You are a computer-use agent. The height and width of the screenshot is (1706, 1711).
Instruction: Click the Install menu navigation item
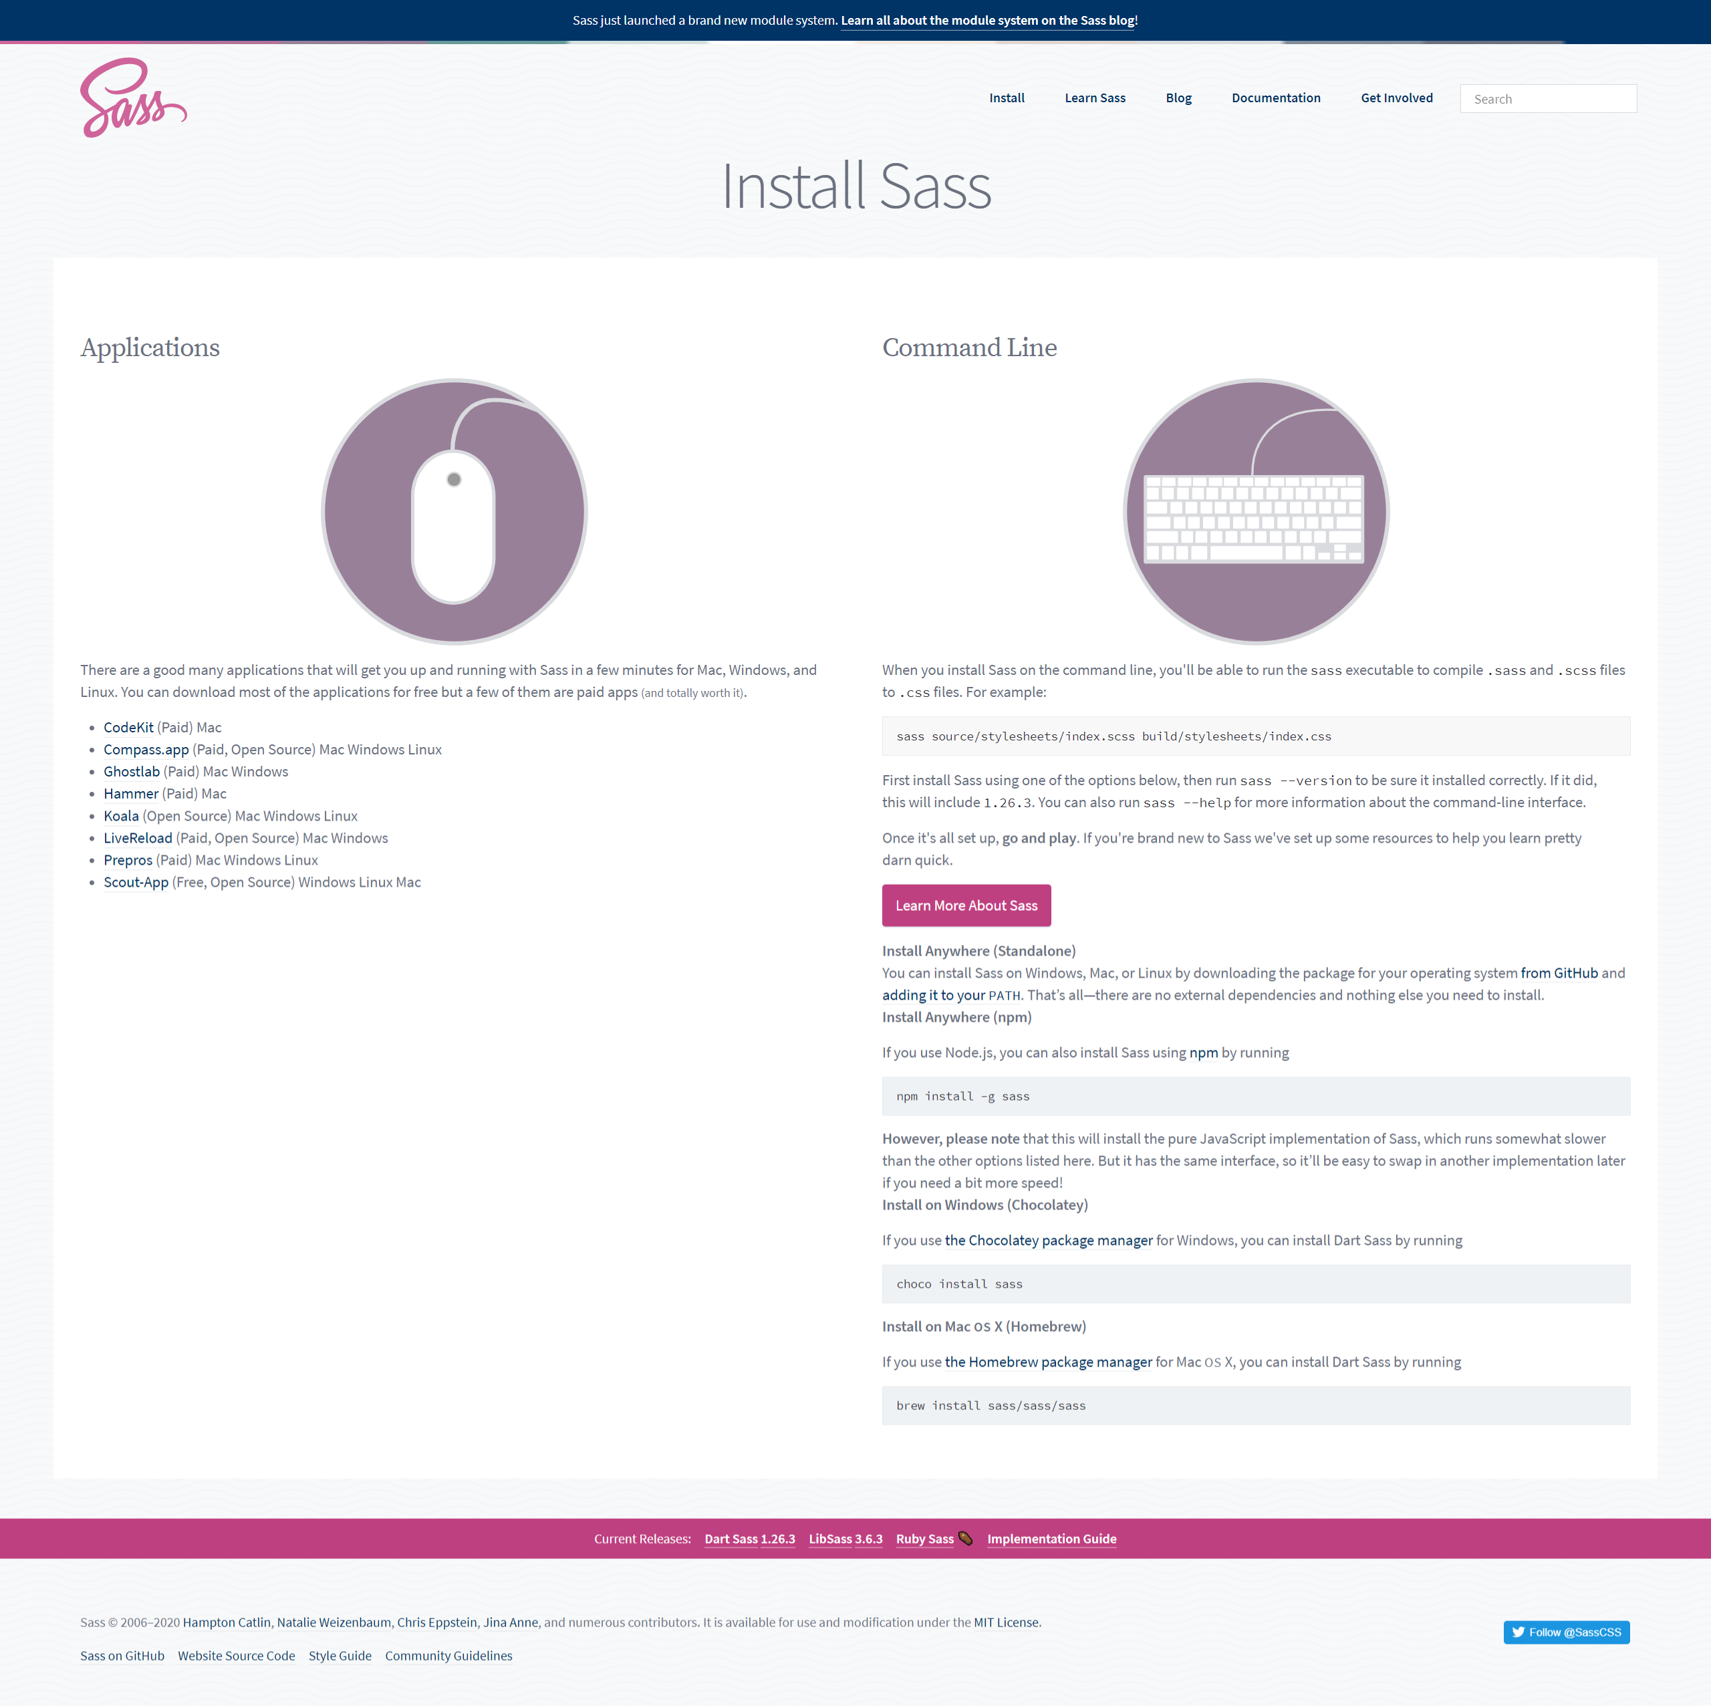(1008, 97)
